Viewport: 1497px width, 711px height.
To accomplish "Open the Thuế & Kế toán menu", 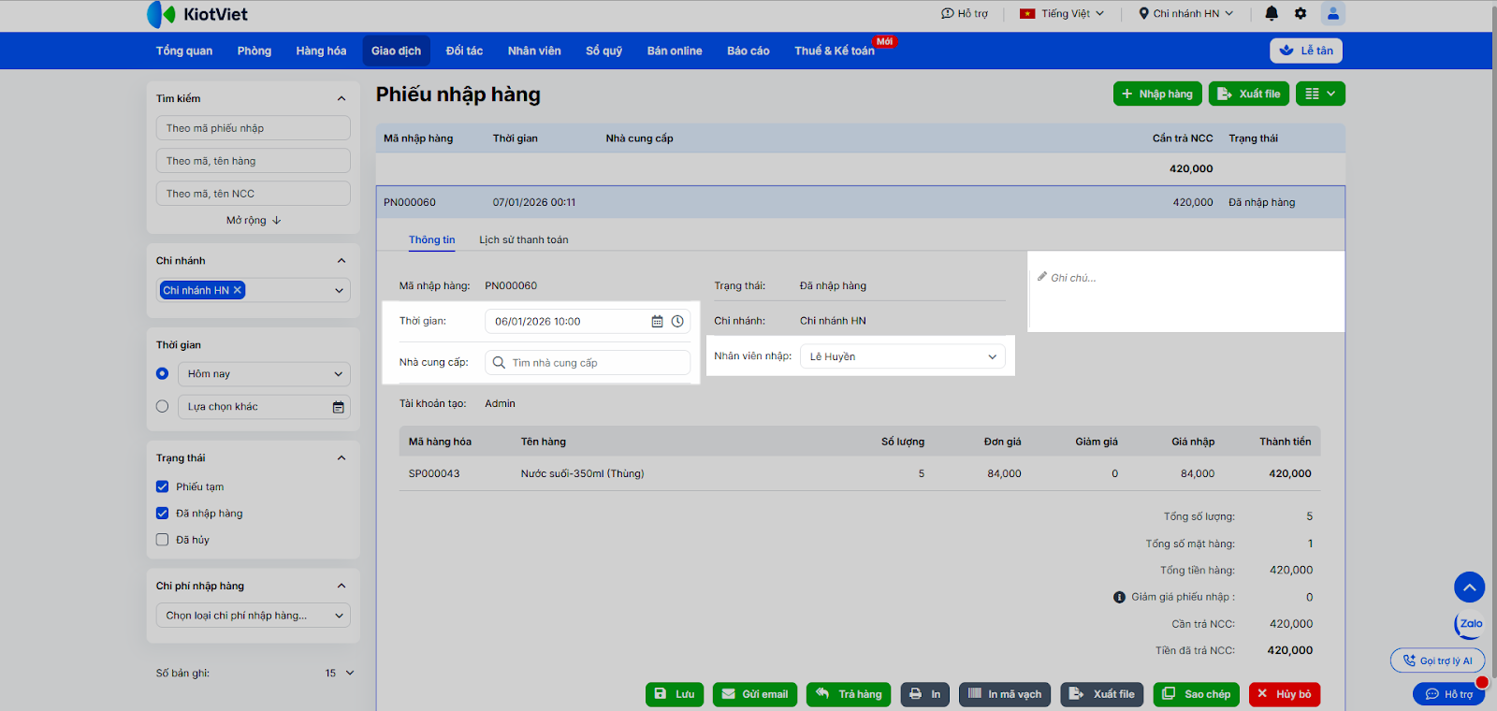I will pos(835,51).
